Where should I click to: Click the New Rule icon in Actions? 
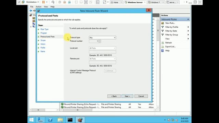pyautogui.click(x=163, y=23)
